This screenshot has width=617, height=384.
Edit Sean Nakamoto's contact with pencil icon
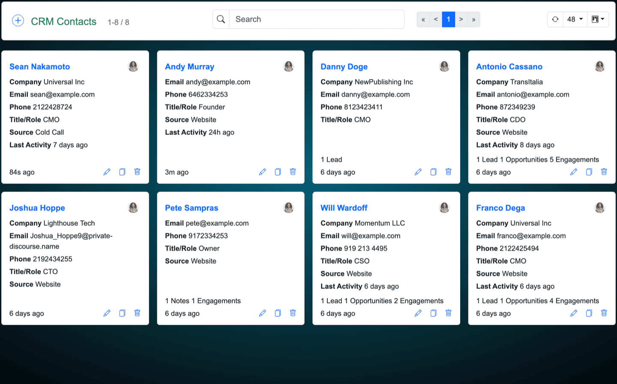pyautogui.click(x=107, y=172)
